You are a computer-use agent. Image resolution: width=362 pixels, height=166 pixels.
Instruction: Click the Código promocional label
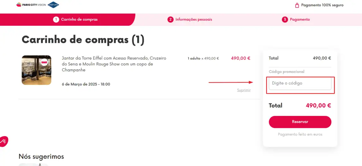[286, 72]
